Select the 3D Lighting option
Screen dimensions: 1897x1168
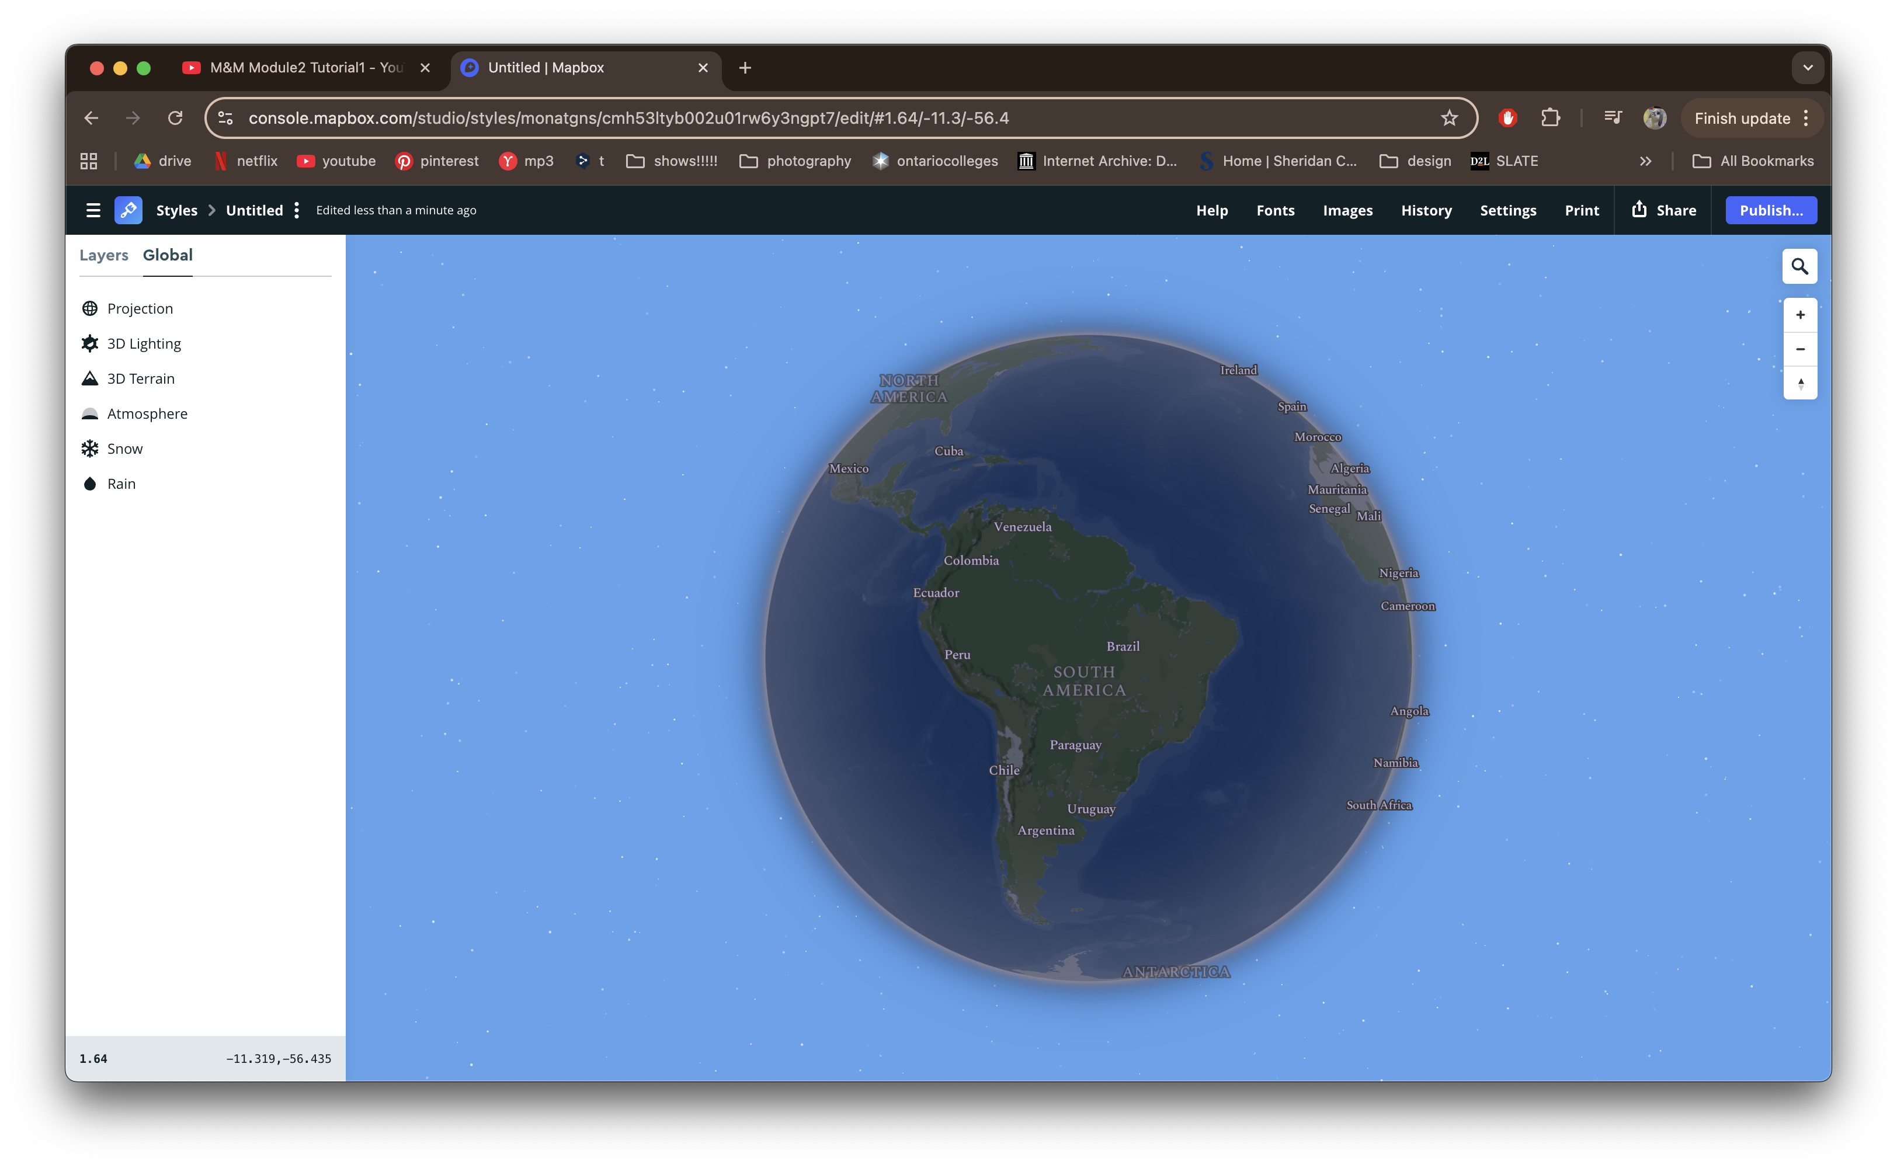144,343
